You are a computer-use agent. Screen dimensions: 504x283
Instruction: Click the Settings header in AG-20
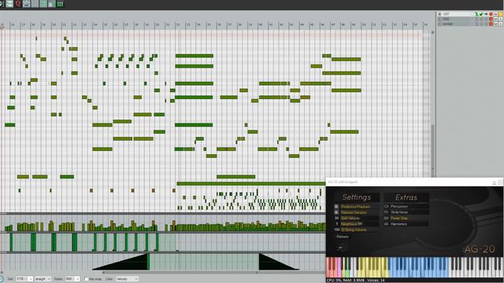pyautogui.click(x=357, y=197)
